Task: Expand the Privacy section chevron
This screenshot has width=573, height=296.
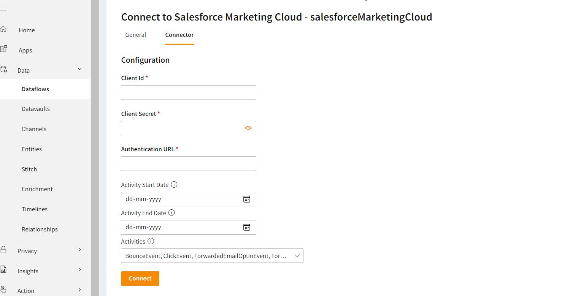Action: 79,250
